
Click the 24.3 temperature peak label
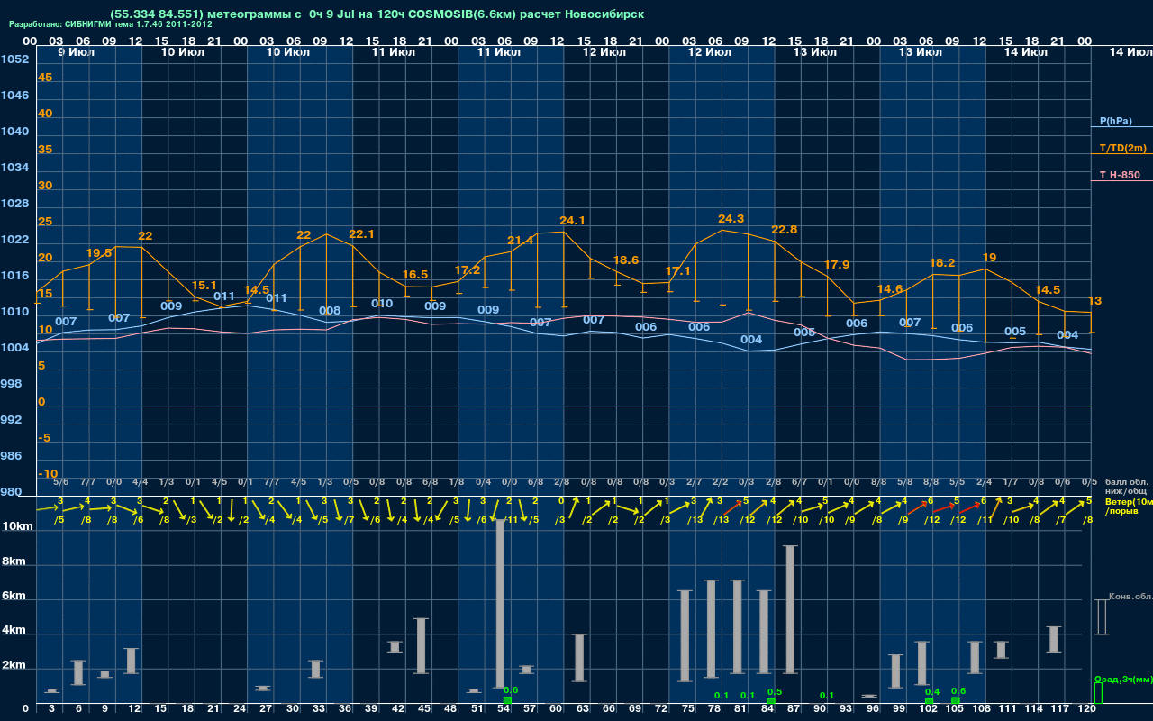(731, 219)
